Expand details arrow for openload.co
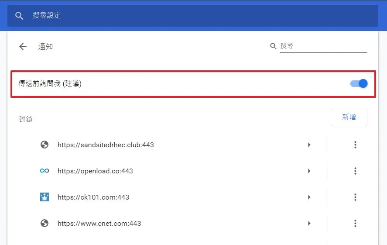The image size is (387, 245). (x=309, y=171)
